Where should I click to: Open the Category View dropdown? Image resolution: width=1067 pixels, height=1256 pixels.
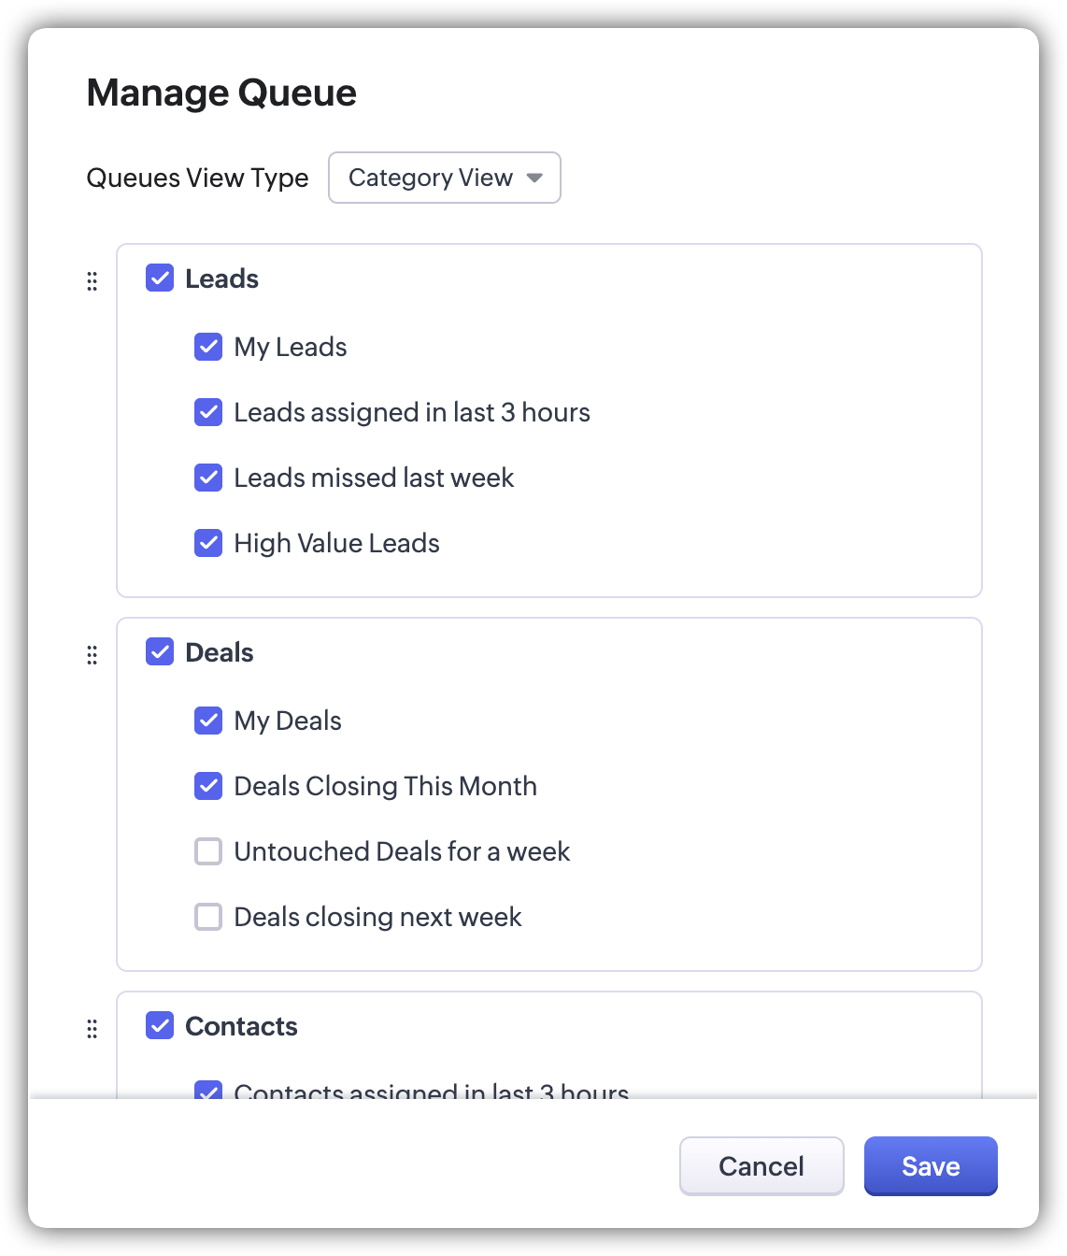coord(444,178)
